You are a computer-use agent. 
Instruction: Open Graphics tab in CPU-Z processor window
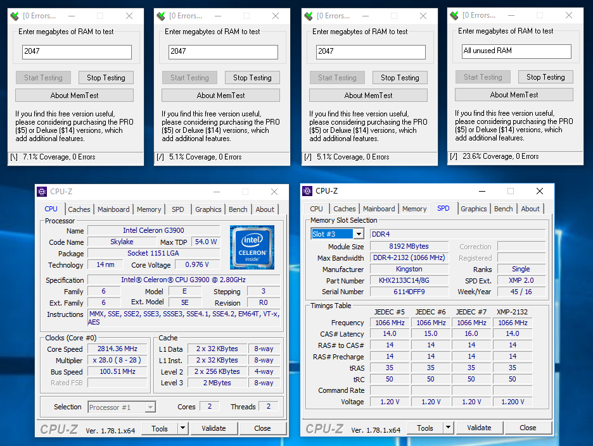coord(208,209)
